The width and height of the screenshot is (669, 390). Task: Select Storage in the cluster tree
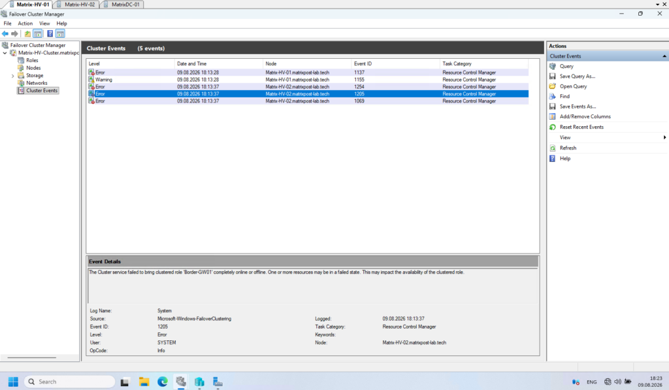(35, 76)
